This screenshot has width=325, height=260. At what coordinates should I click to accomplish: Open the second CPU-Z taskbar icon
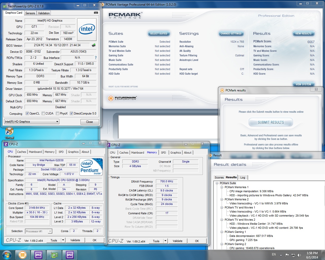pos(70,255)
